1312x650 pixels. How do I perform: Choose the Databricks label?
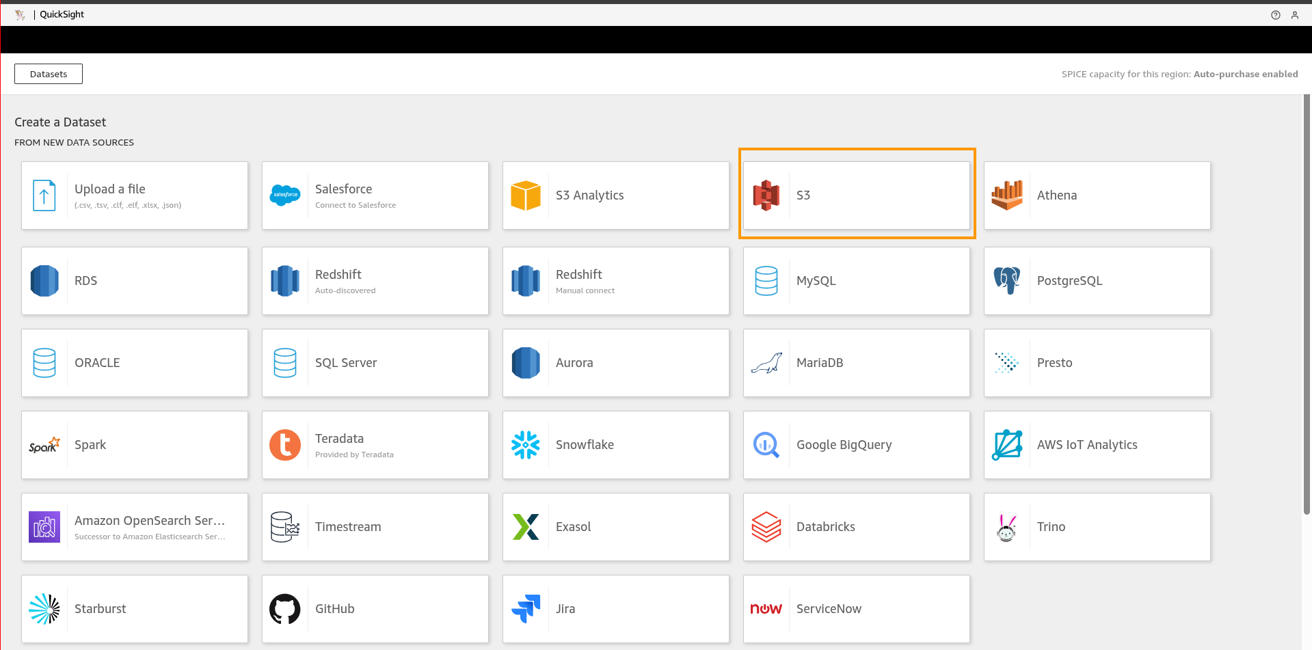click(x=826, y=527)
